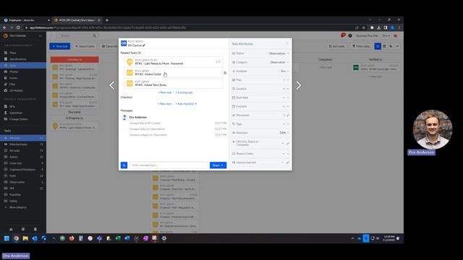The width and height of the screenshot is (463, 260).
Task: Focus the top search field
Action: tap(77, 35)
